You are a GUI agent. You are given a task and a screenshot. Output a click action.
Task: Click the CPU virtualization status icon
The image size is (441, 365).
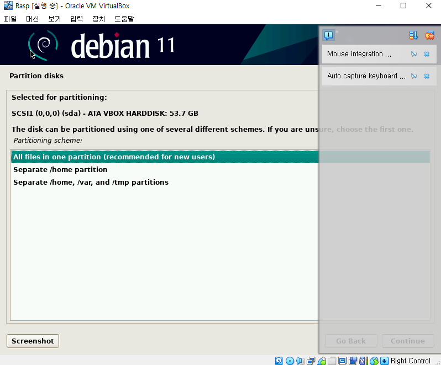click(x=364, y=361)
